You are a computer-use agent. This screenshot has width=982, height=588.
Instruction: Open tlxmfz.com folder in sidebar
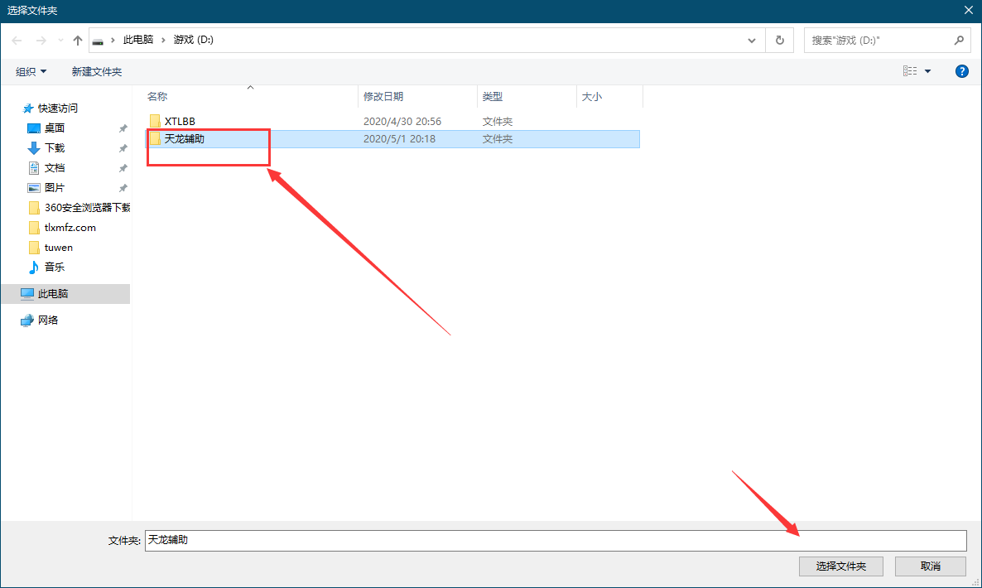coord(62,227)
